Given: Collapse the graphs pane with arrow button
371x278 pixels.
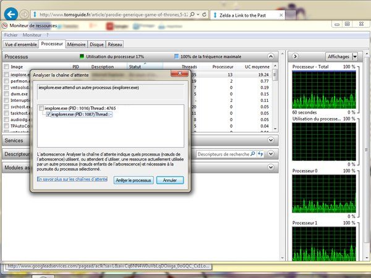Looking at the screenshot, I should [296, 56].
